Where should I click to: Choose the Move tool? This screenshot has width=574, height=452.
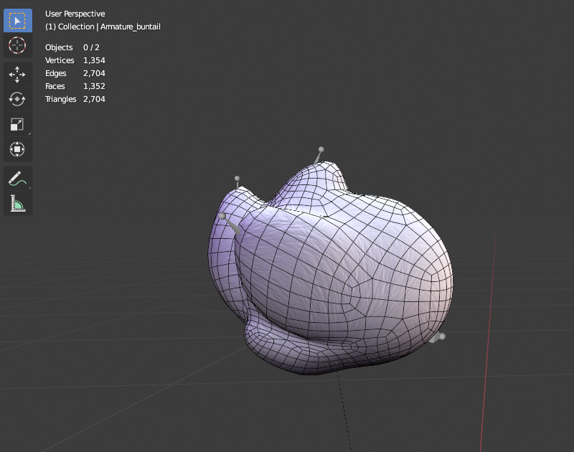17,75
